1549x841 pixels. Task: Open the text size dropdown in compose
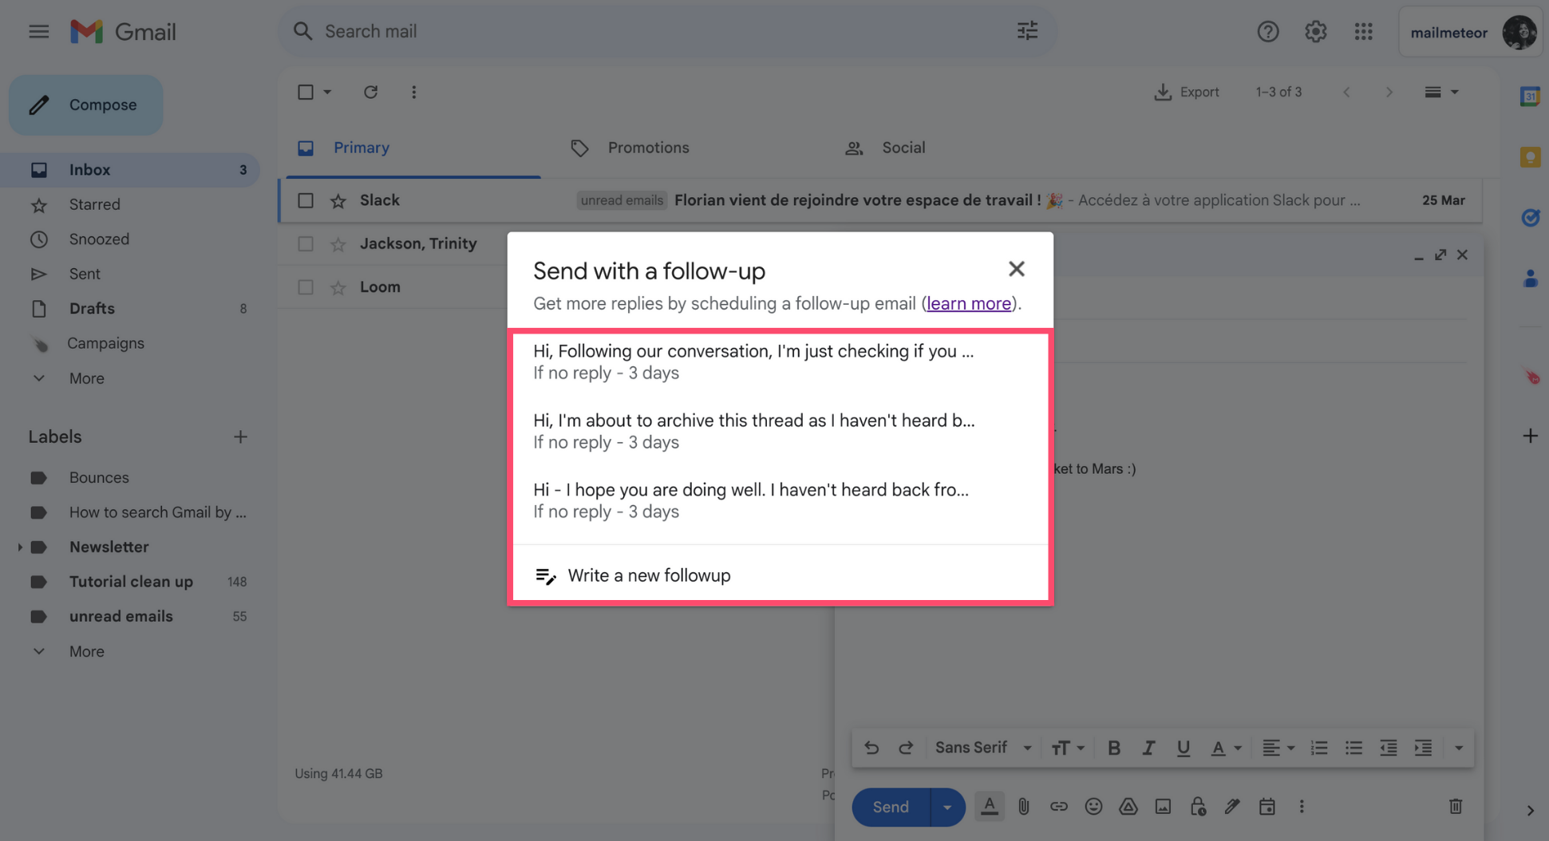[x=1068, y=748]
